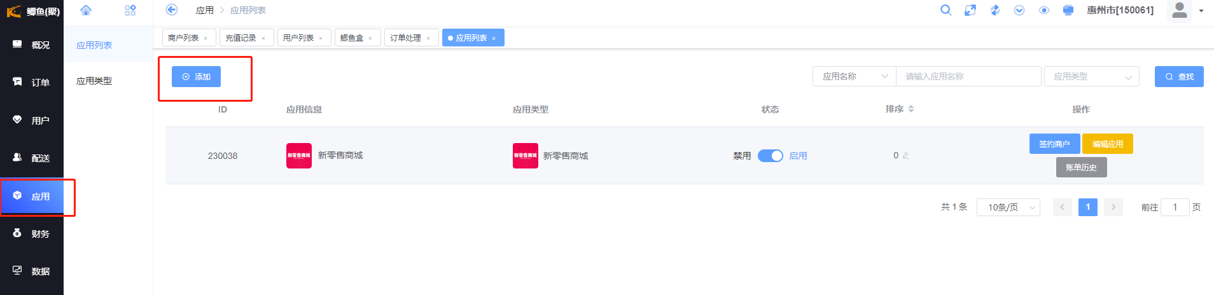The height and width of the screenshot is (295, 1214).
Task: Click the edit pencil beside sort value 0
Action: click(905, 156)
